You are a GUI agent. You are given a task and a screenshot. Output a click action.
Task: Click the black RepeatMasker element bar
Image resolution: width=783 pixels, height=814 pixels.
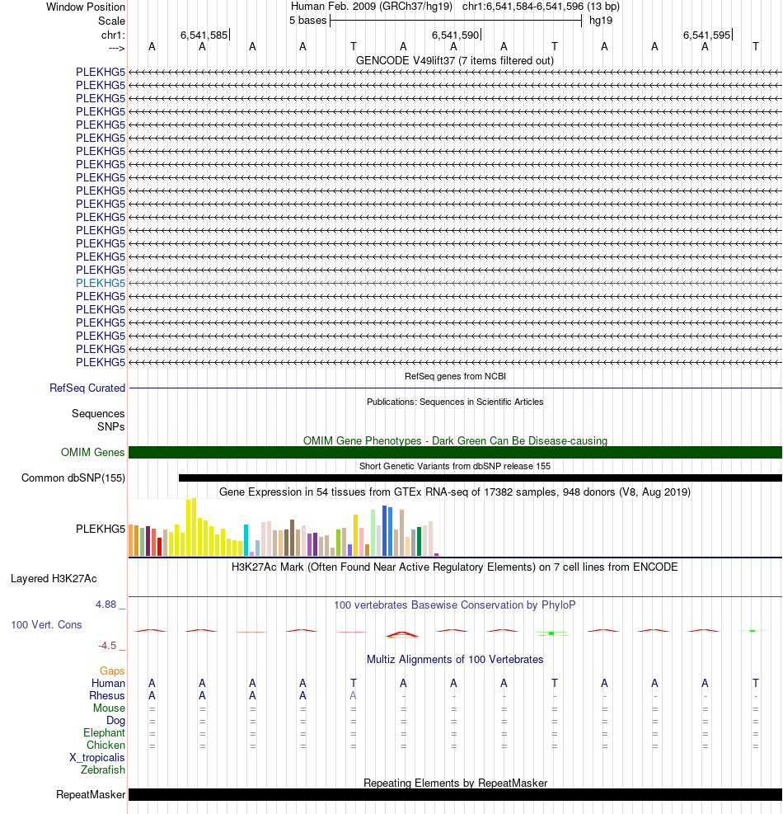[x=455, y=795]
